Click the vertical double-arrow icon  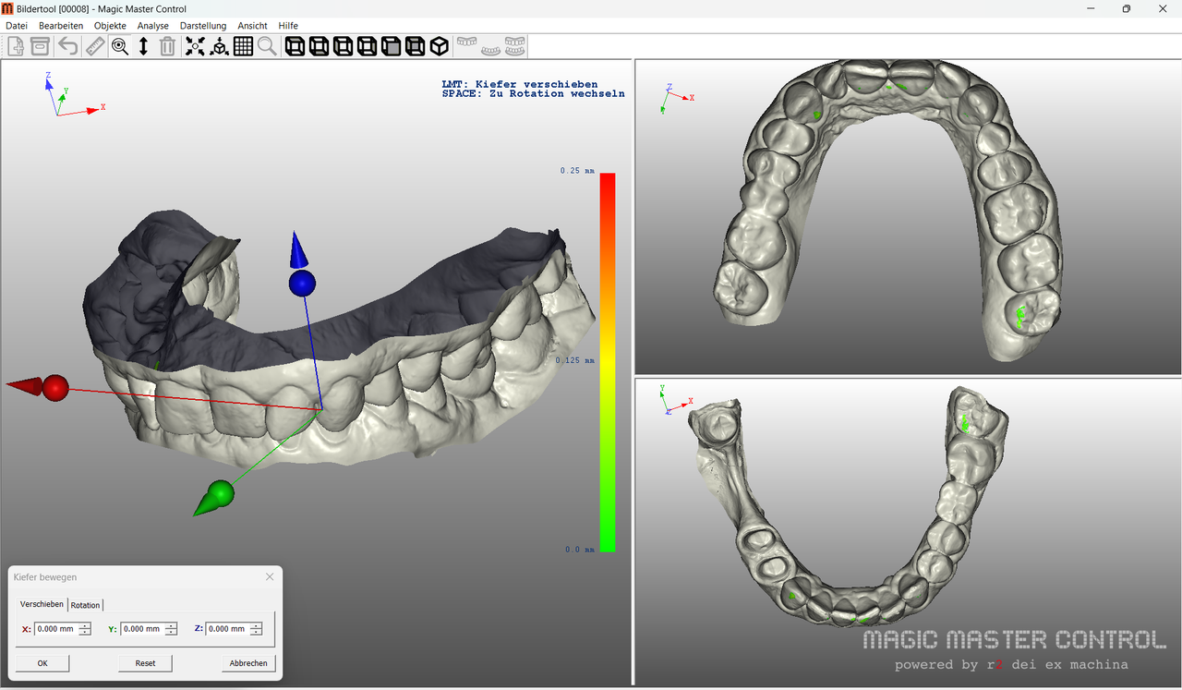point(144,46)
